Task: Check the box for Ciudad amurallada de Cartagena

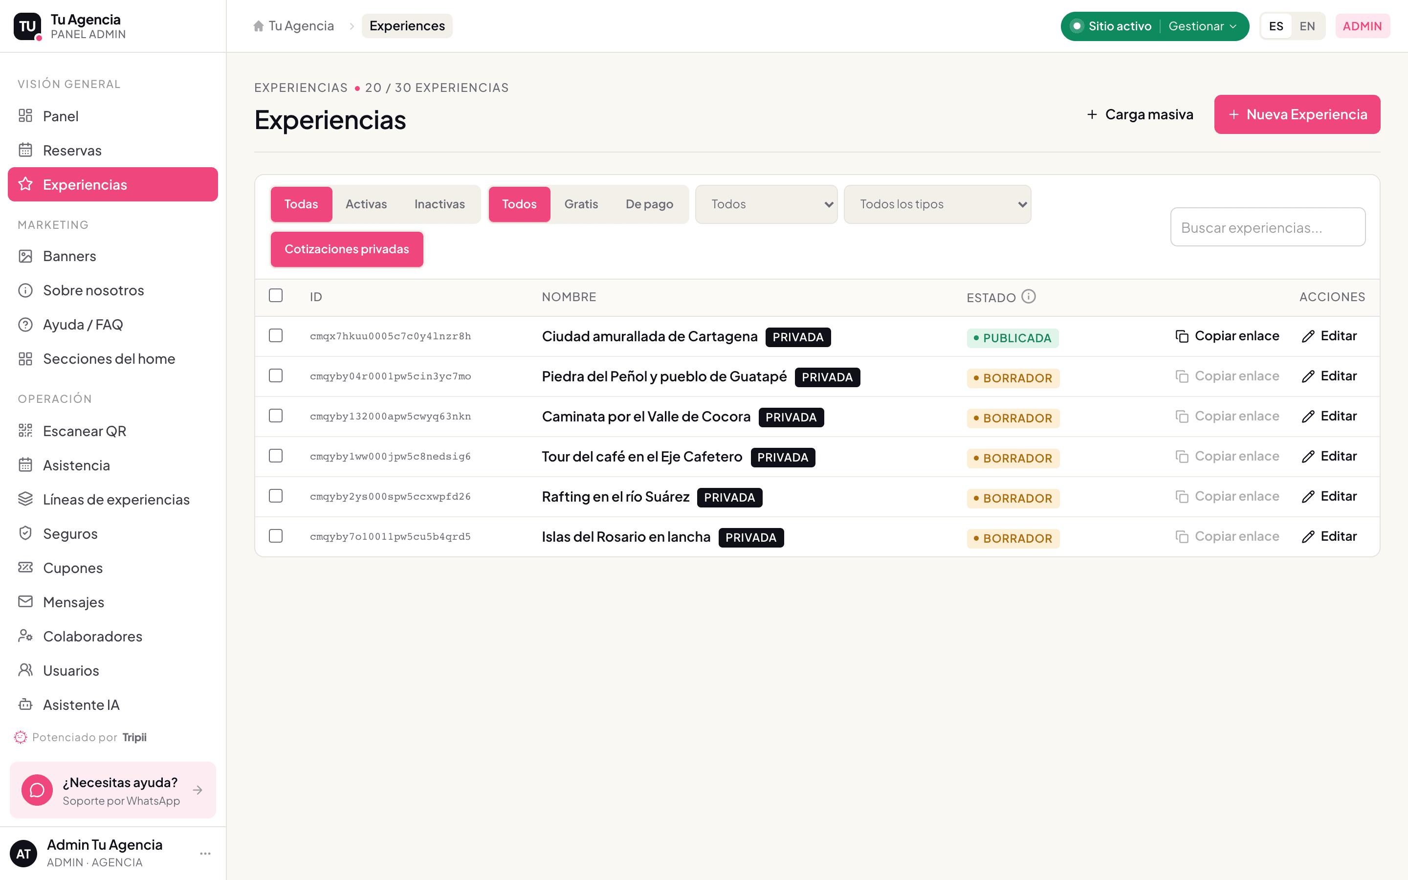Action: click(276, 336)
